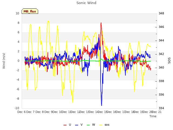Click the blue V minimum near -9.5 m/s
The height and width of the screenshot is (130, 173).
coord(102,105)
